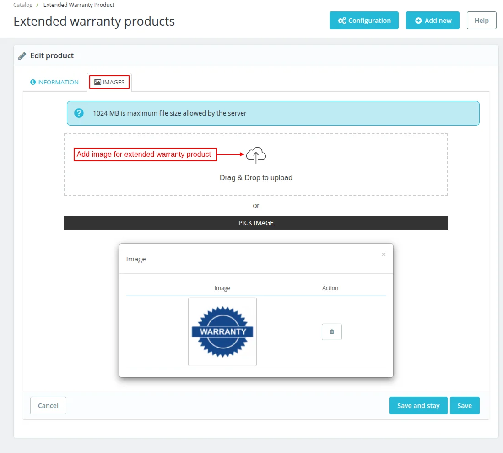The height and width of the screenshot is (453, 503).
Task: Click the info icon on INFORMATION tab
Action: pyautogui.click(x=32, y=82)
